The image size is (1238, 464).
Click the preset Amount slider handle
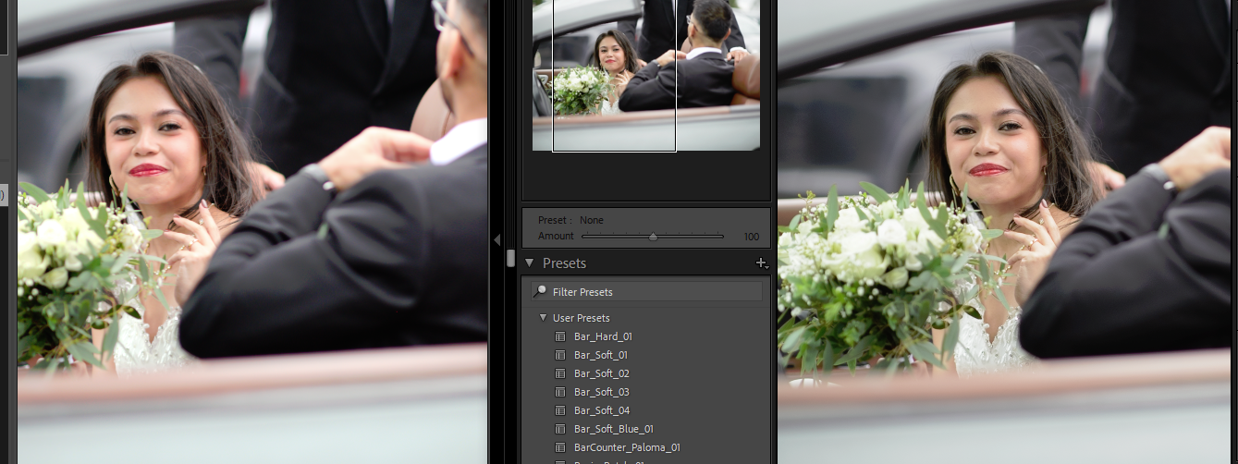tap(653, 237)
